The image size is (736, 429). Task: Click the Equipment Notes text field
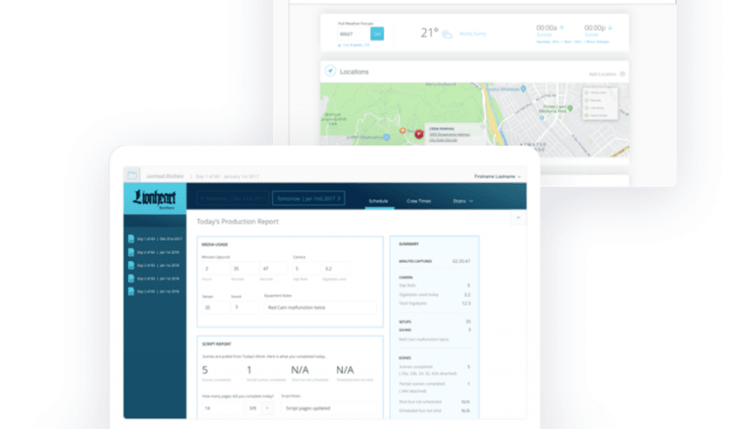coord(320,308)
